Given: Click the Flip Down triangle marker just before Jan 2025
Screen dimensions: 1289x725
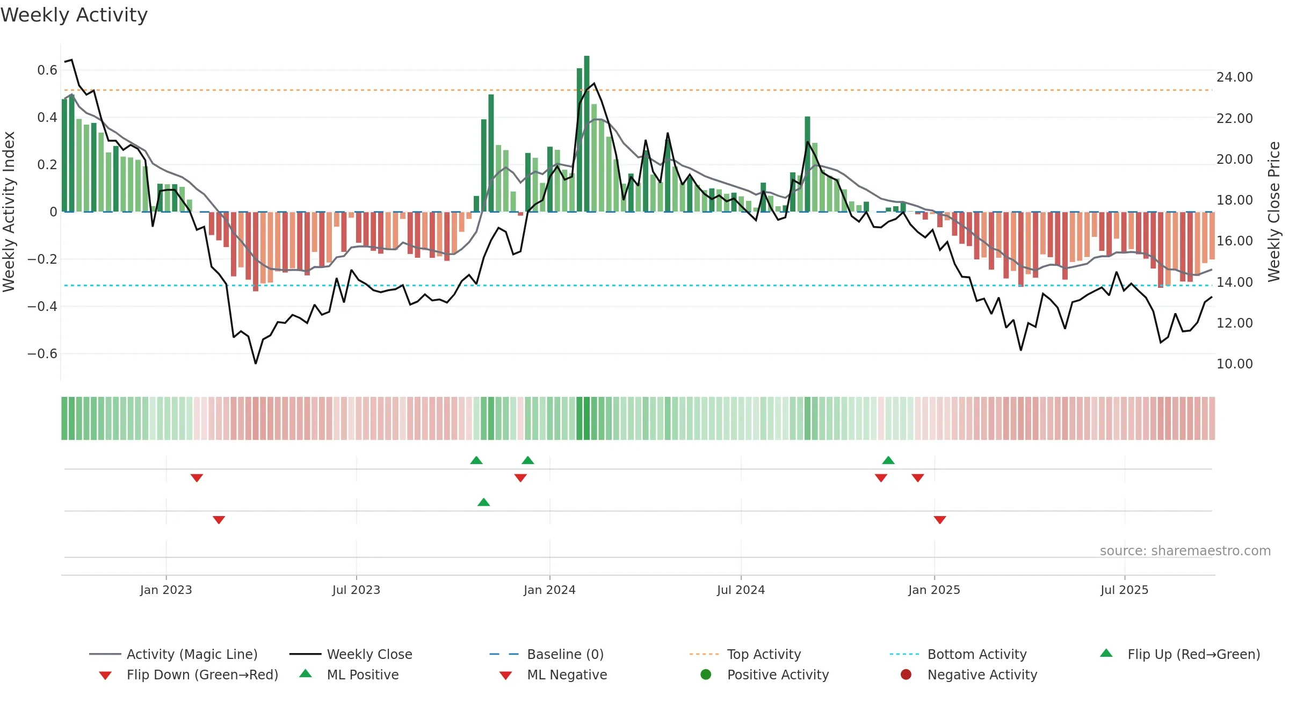Looking at the screenshot, I should coord(918,478).
